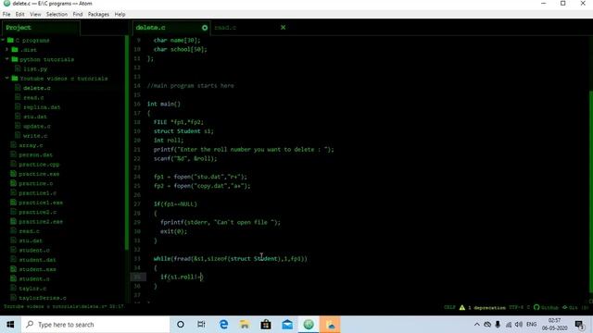Open taylorSeries.c in the project tree
This screenshot has width=593, height=333.
43,298
